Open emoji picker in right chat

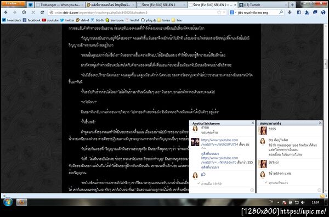pyautogui.click(x=319, y=190)
